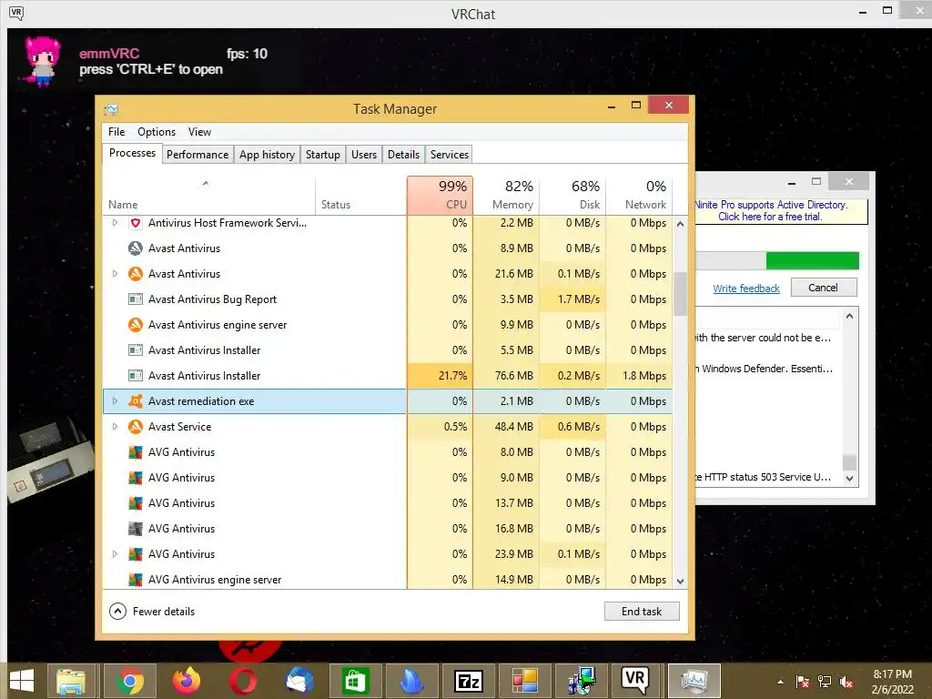Click the emmVRC pink avatar icon
932x699 pixels.
43,61
